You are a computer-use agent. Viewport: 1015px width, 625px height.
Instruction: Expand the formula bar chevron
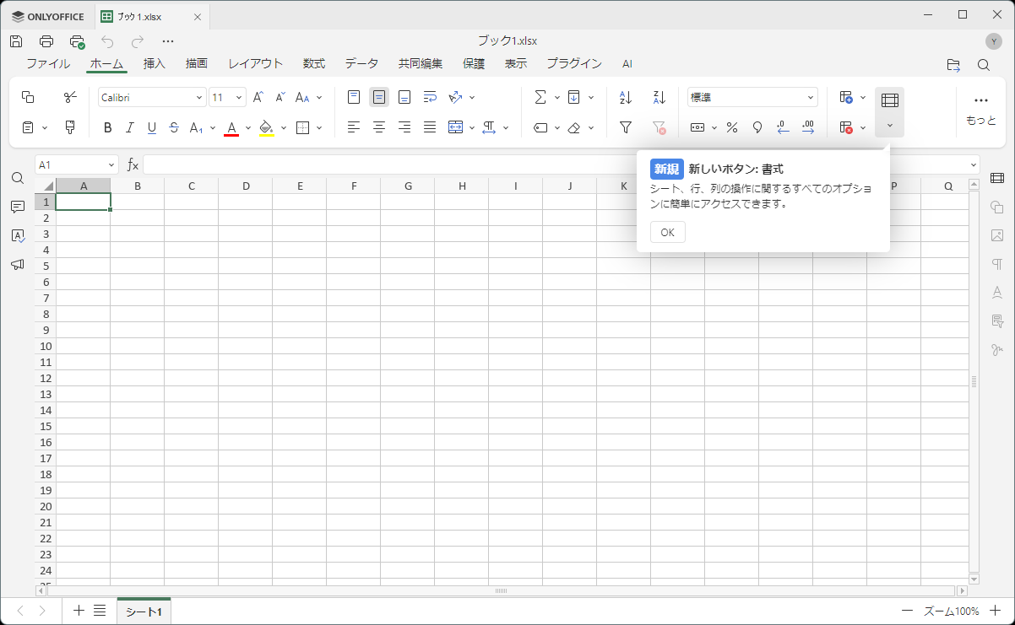(x=974, y=165)
